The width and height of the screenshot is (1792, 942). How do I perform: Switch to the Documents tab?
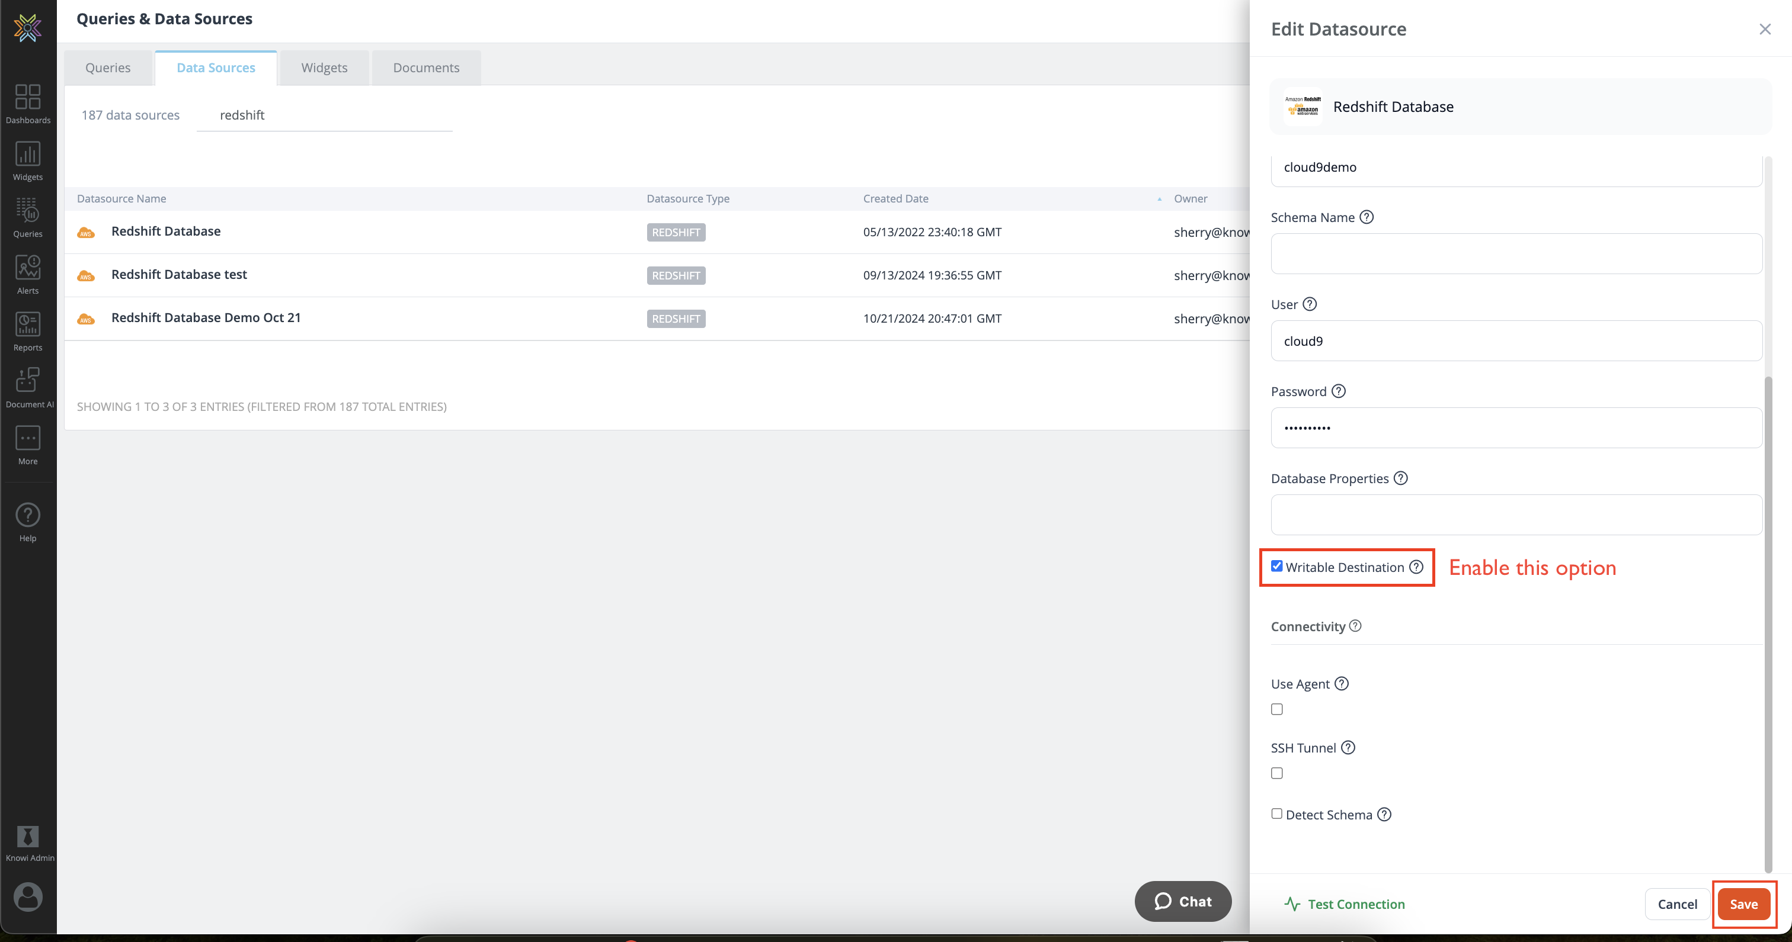pyautogui.click(x=425, y=67)
